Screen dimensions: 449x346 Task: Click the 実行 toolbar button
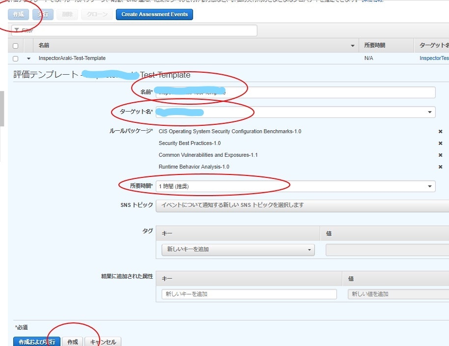coord(43,14)
